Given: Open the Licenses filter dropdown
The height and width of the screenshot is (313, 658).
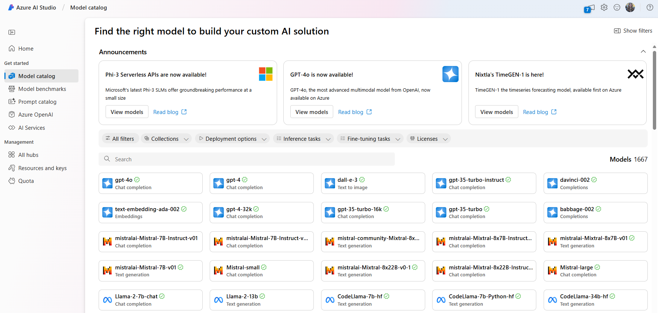Looking at the screenshot, I should 429,139.
